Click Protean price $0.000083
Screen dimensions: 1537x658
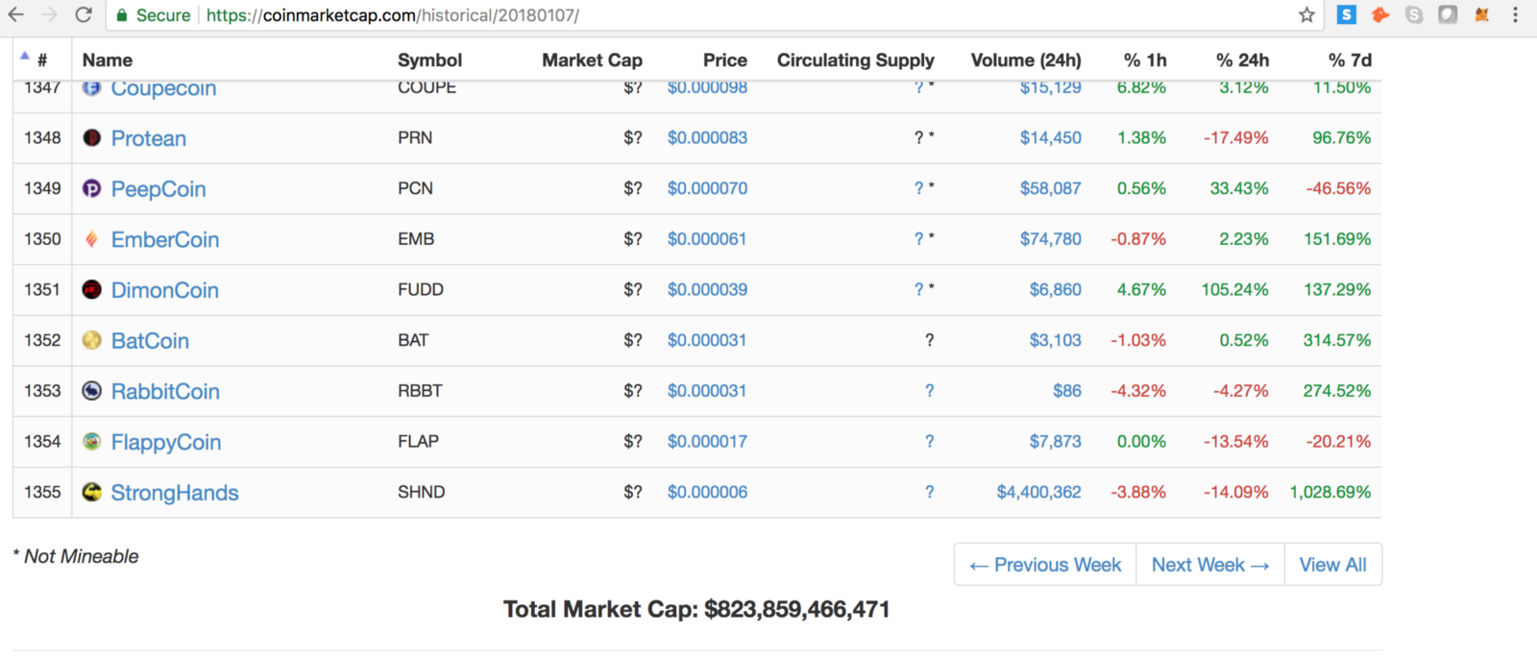pyautogui.click(x=707, y=137)
